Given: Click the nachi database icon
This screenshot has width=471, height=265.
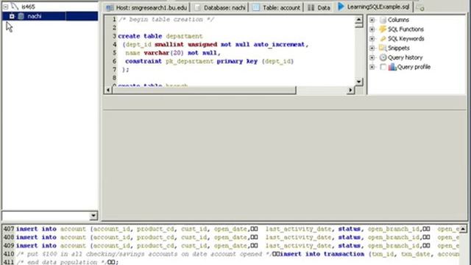Looking at the screenshot, I should click(21, 16).
